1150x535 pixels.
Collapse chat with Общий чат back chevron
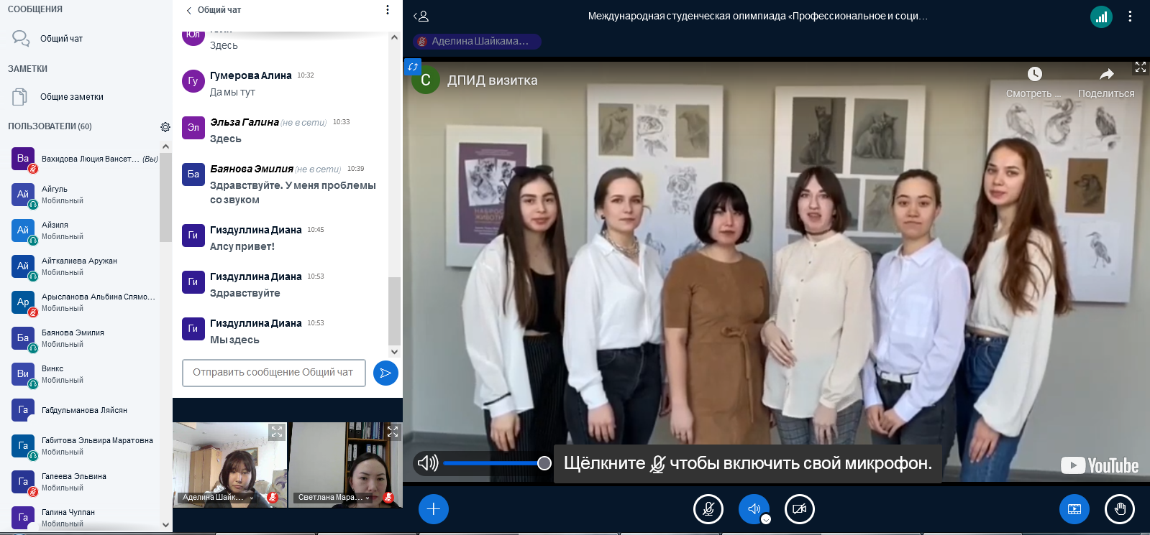(189, 10)
